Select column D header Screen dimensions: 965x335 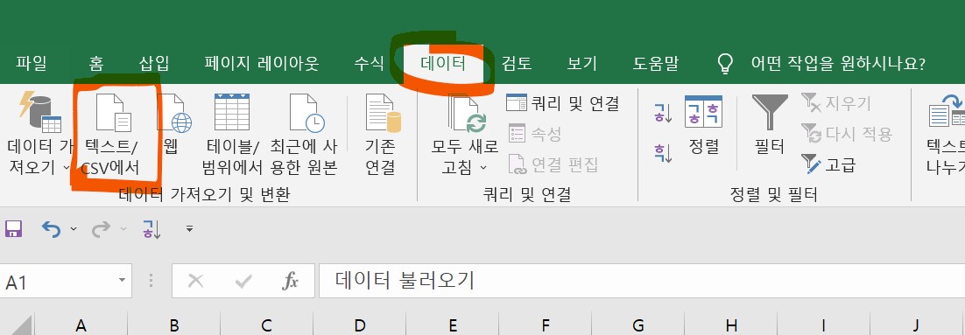coord(359,324)
